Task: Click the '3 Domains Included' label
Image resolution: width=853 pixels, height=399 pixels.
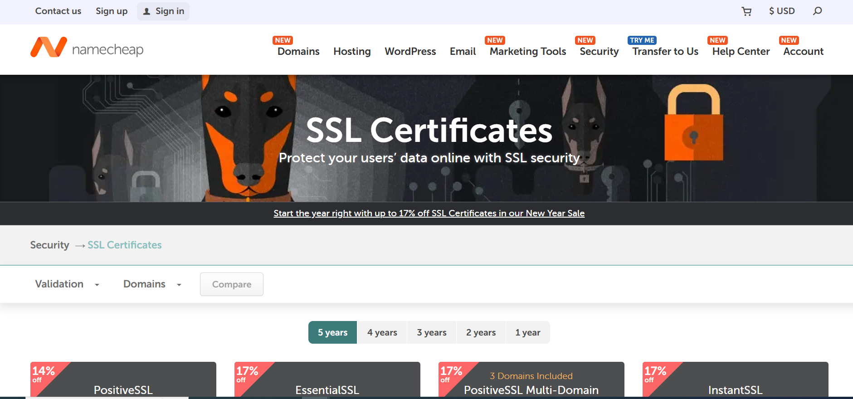Action: pos(531,376)
